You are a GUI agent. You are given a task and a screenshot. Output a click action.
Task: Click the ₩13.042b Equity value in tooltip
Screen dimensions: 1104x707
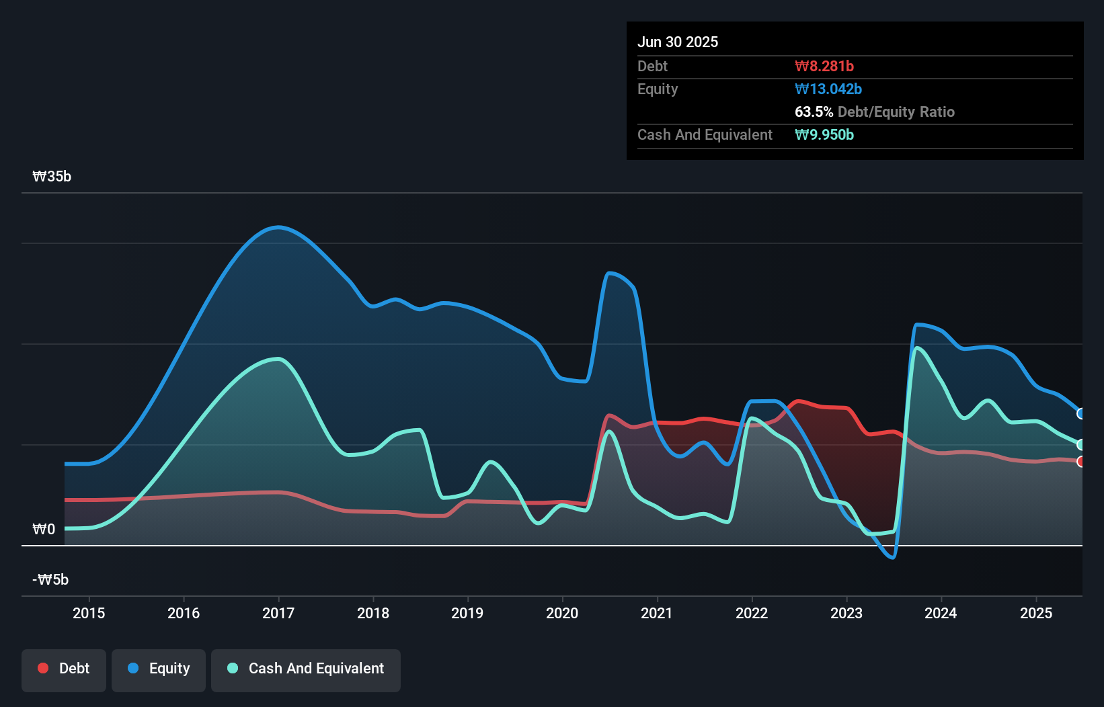[828, 89]
